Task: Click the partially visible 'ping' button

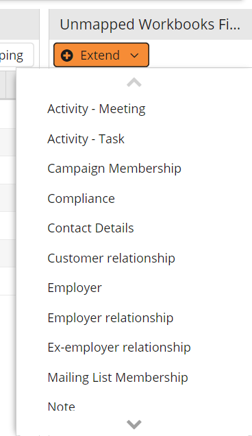Action: [x=16, y=55]
